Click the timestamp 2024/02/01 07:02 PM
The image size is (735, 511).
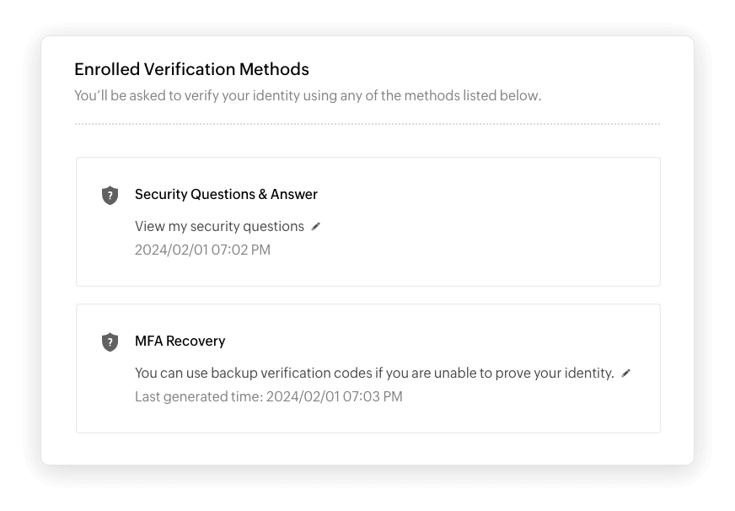(x=202, y=250)
